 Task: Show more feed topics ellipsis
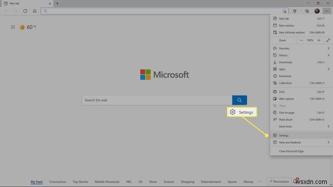(260, 182)
